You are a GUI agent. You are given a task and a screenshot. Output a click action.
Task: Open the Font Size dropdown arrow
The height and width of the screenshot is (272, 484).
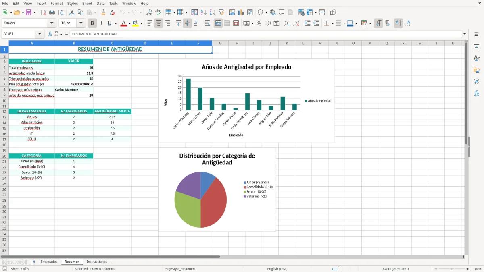coord(81,23)
